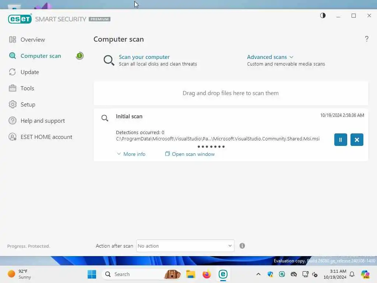This screenshot has width=377, height=283.
Task: Click the Open scan window icon
Action: click(168, 154)
